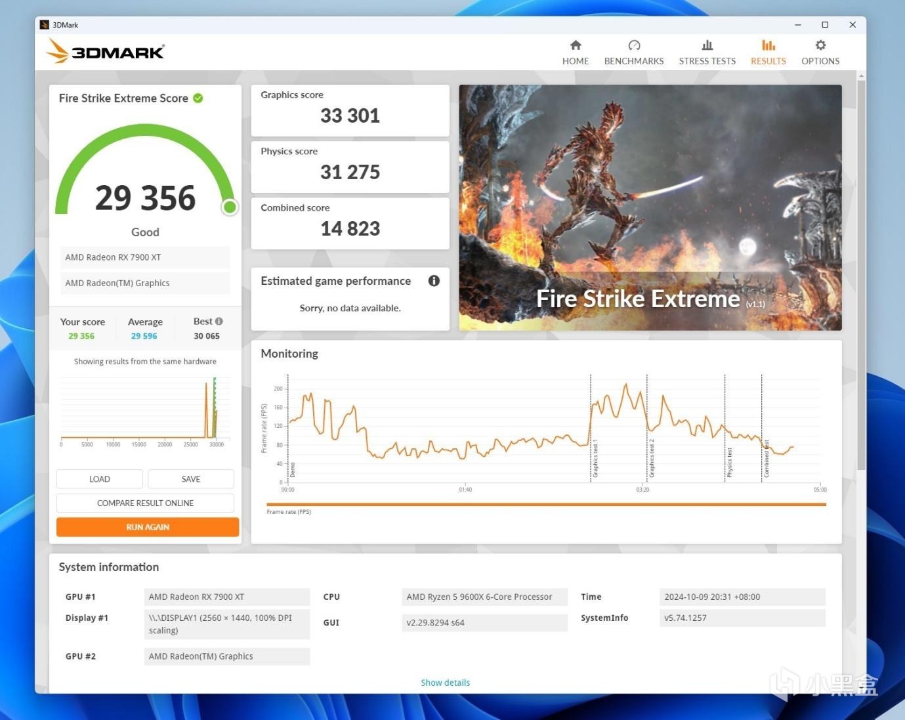Click the LOAD button
905x720 pixels.
[x=100, y=479]
